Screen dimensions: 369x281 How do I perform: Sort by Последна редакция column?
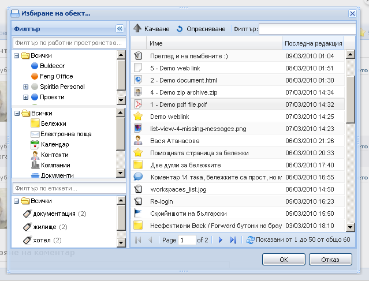(312, 43)
